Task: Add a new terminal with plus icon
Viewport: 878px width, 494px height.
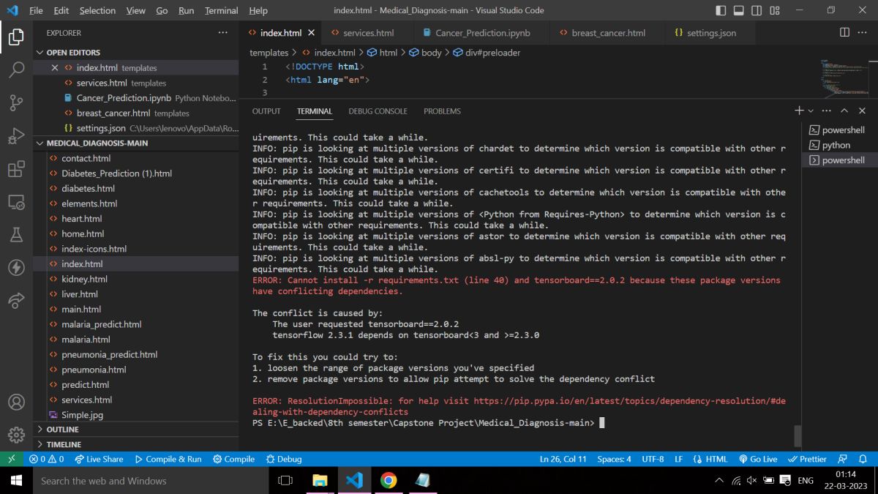Action: (x=799, y=111)
